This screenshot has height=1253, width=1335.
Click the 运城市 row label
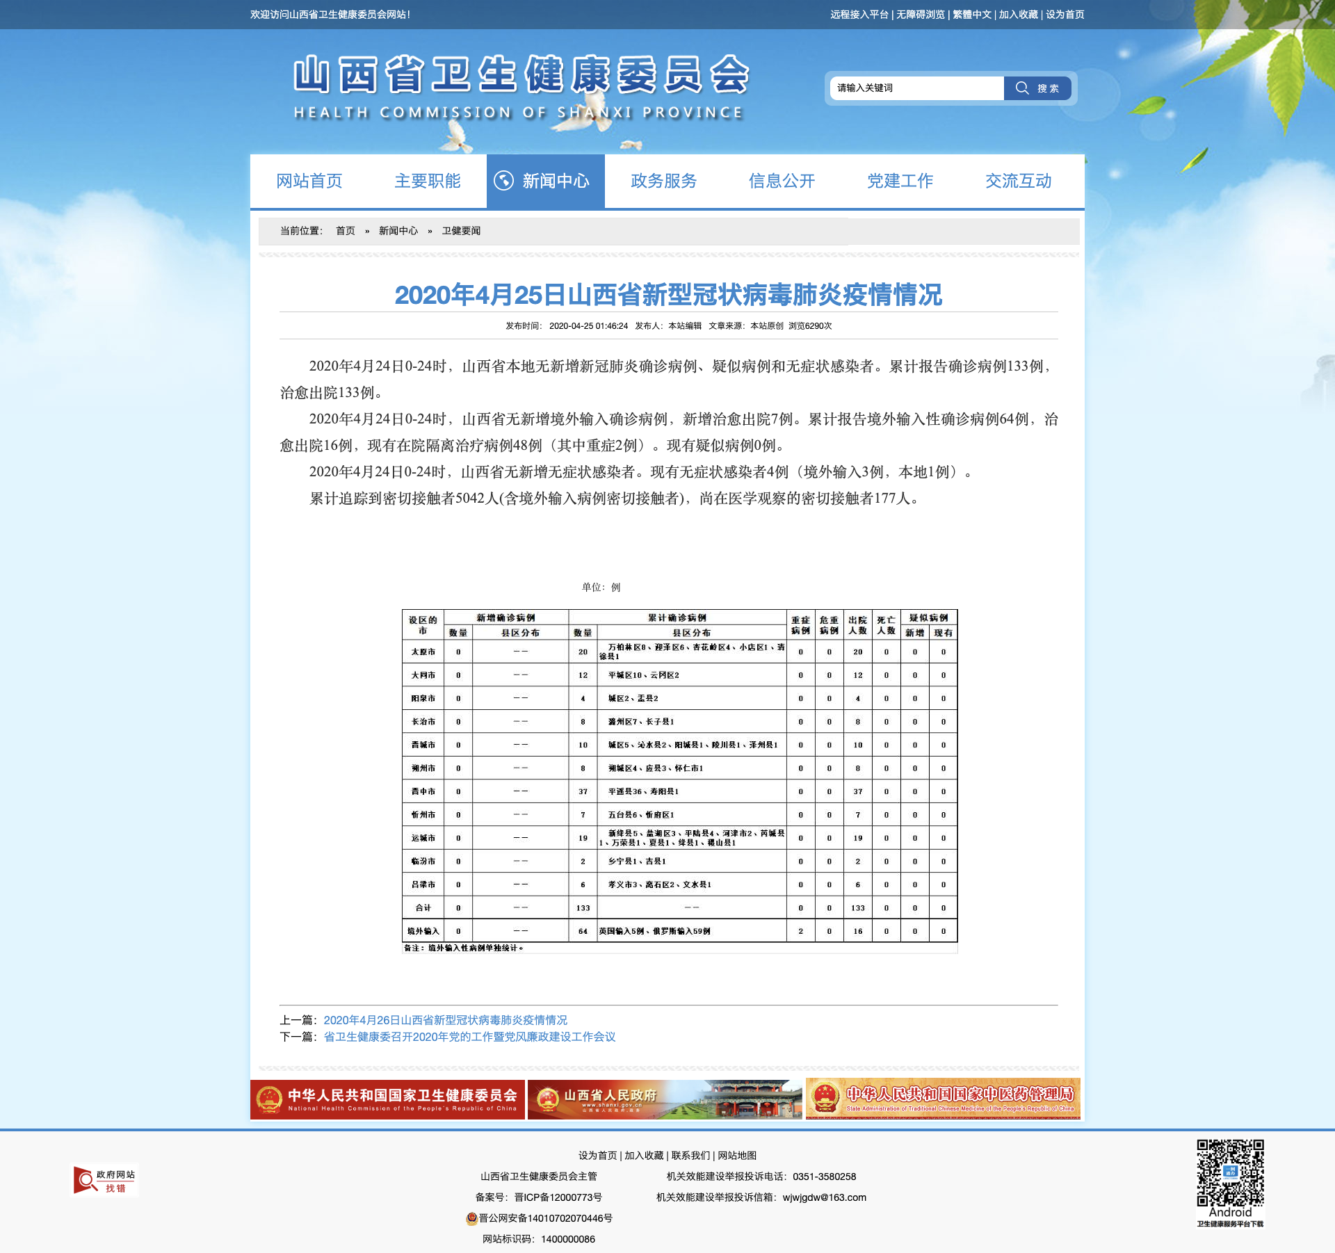(x=423, y=838)
